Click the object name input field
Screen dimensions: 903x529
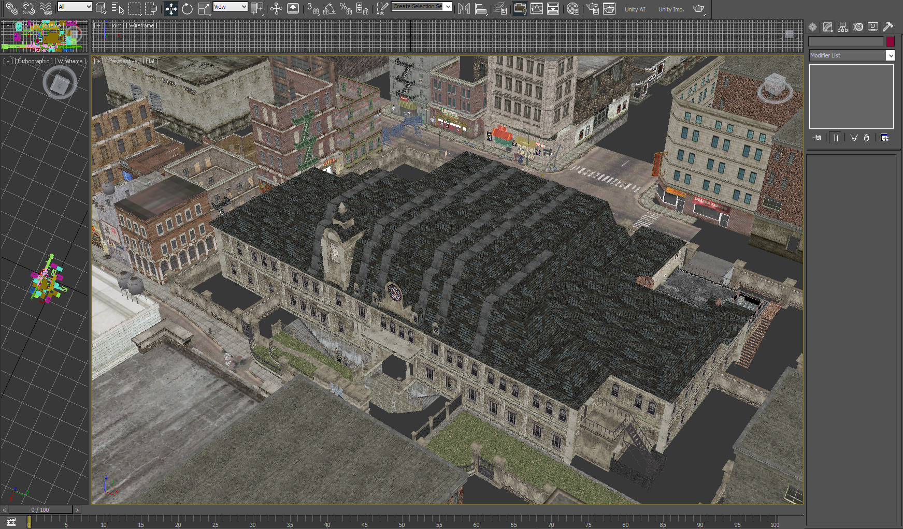pos(846,41)
